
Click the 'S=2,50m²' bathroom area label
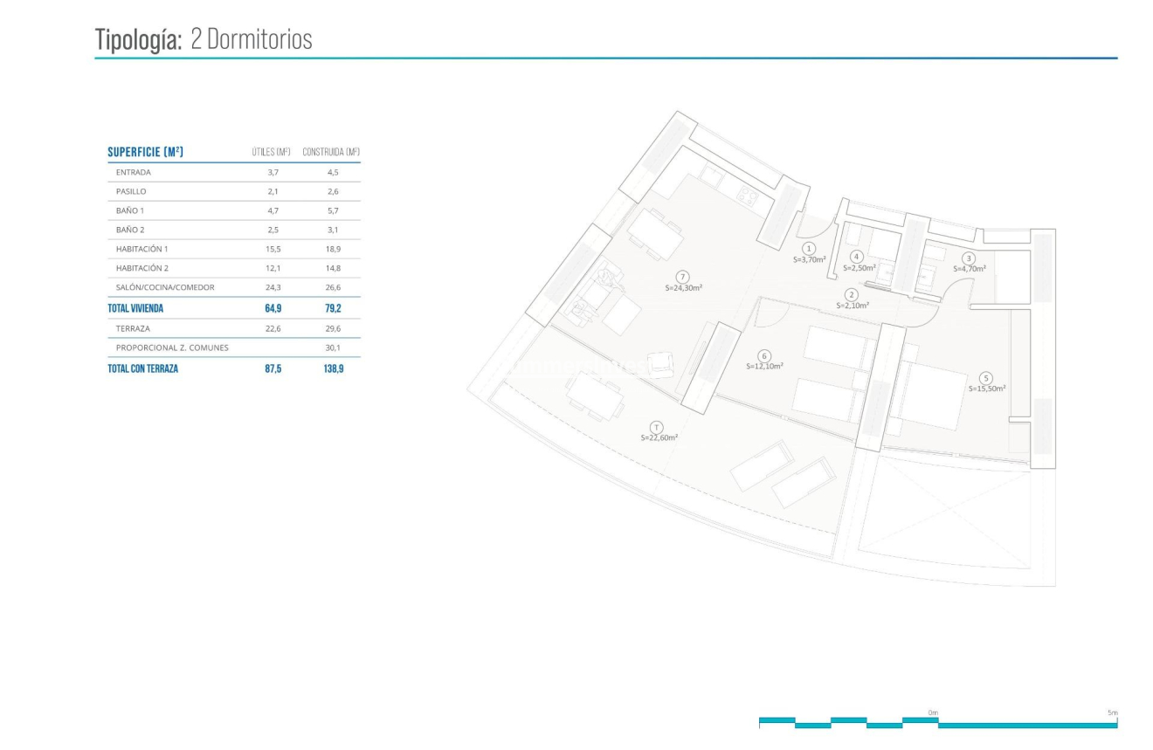pos(860,268)
